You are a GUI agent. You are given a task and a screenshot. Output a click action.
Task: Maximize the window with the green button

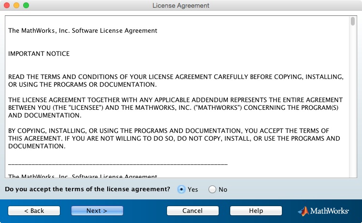tap(26, 5)
